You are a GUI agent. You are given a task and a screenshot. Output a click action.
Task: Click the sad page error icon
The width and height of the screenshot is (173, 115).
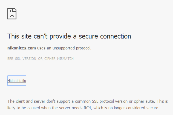[12, 13]
